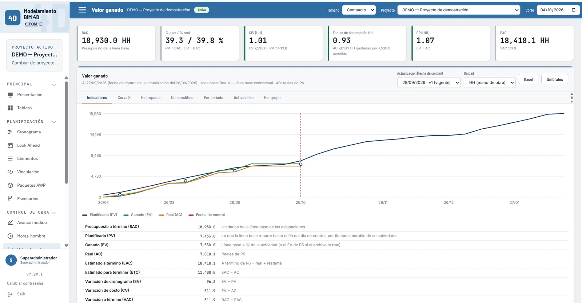Click the Presentación sidebar icon

pyautogui.click(x=10, y=95)
